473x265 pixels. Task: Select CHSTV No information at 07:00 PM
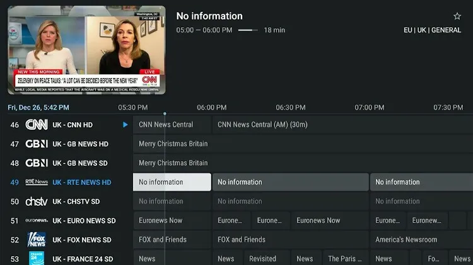(x=421, y=201)
